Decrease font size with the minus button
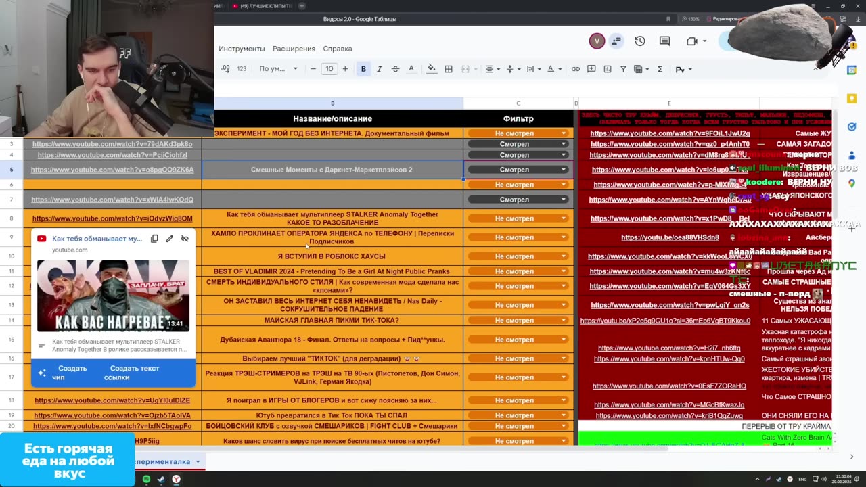This screenshot has height=487, width=866. tap(313, 69)
